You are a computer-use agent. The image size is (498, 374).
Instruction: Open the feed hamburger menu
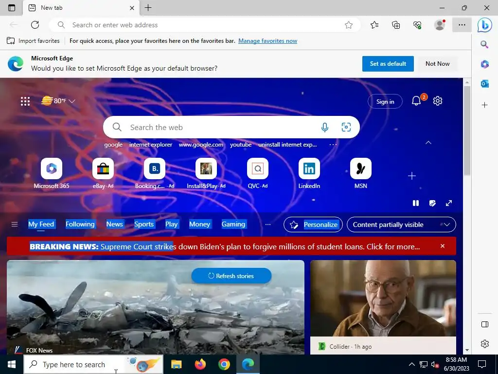[14, 224]
